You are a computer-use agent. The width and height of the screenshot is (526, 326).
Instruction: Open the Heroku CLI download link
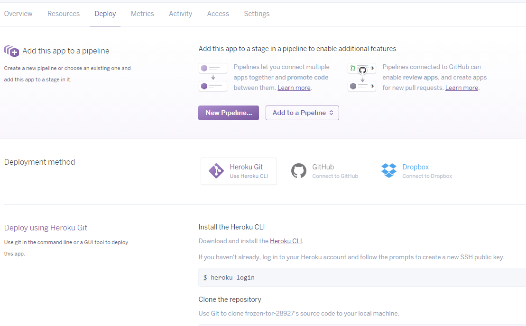point(286,241)
